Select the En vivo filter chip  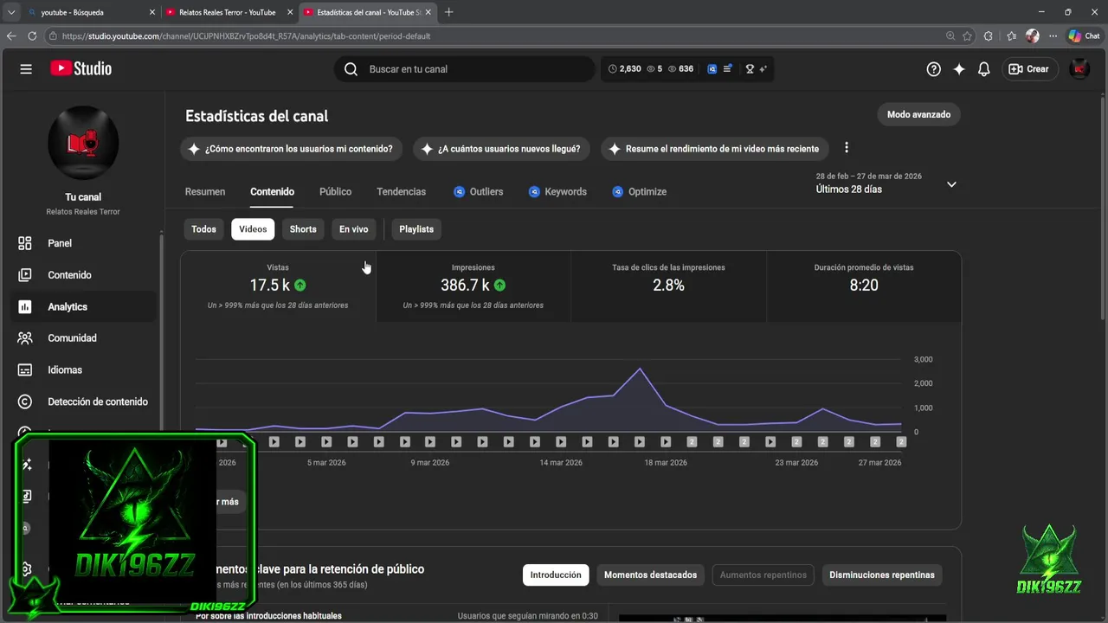353,229
